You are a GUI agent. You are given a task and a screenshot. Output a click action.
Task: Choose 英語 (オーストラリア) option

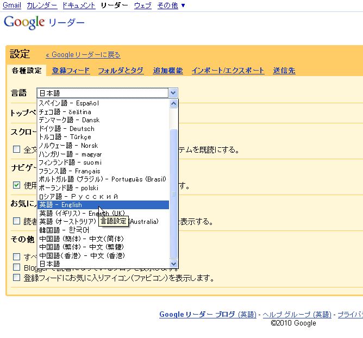[x=103, y=222]
